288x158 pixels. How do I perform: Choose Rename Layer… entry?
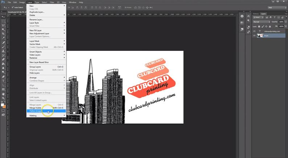click(x=46, y=19)
